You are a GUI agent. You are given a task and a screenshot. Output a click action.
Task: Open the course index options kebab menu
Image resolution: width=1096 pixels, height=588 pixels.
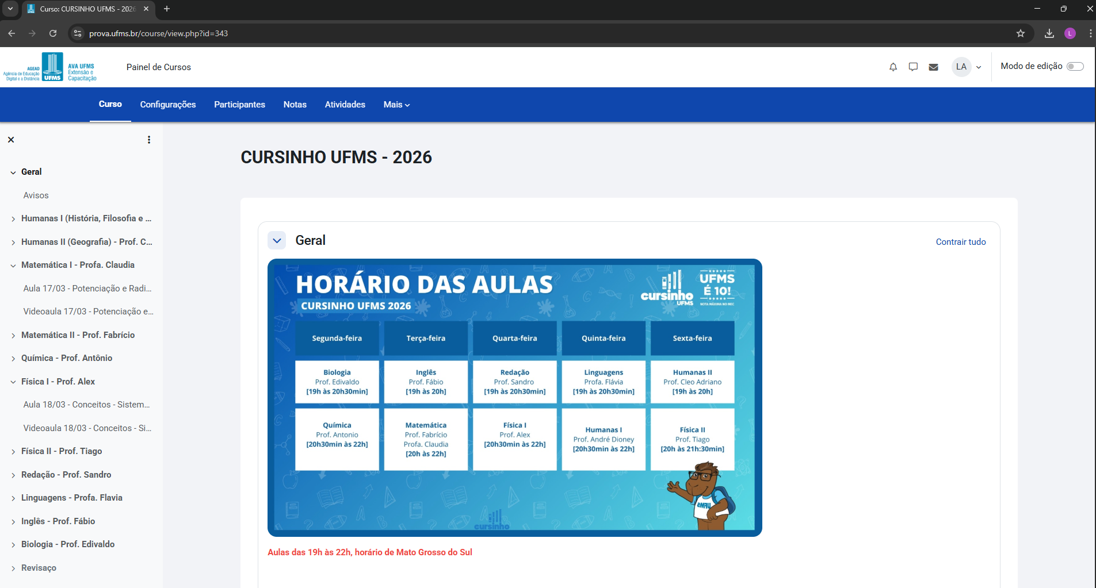(x=148, y=139)
